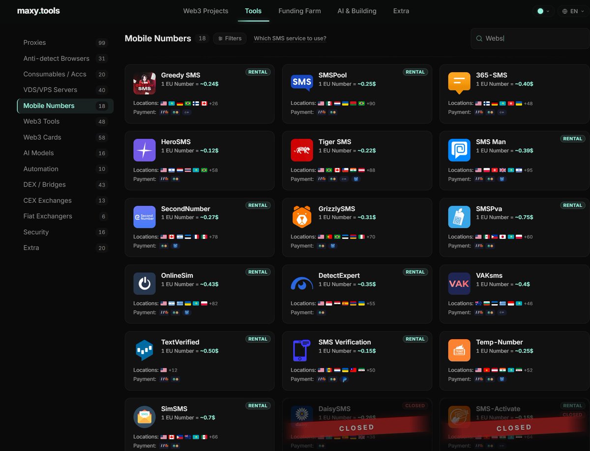The image size is (590, 451).
Task: Click the SecondNumber logo icon
Action: coord(145,217)
